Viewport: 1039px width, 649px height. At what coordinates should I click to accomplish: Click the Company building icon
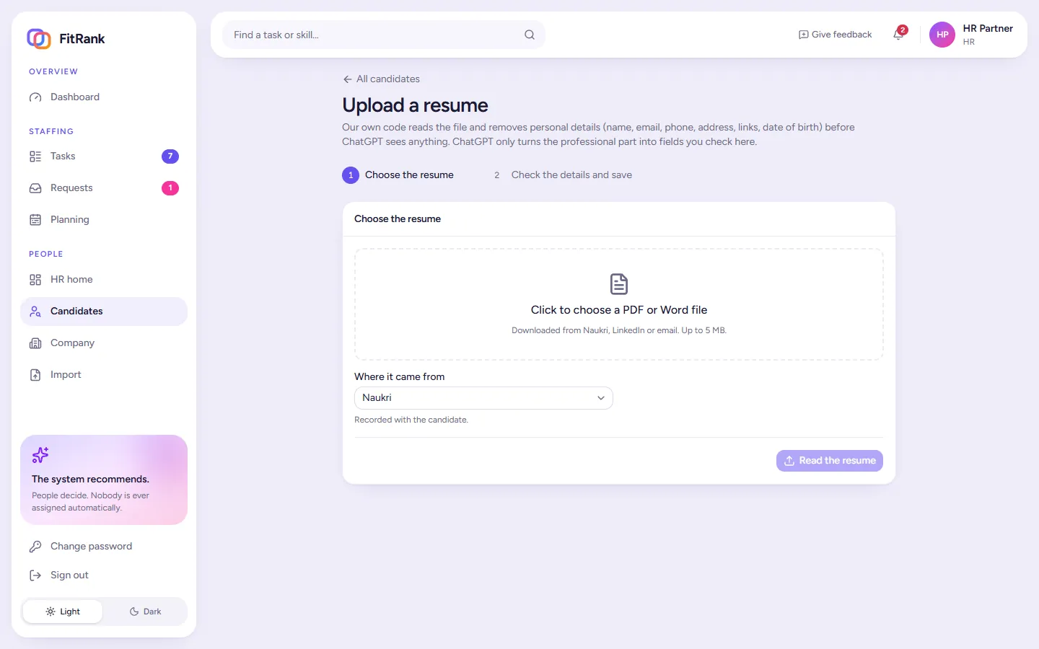(x=35, y=343)
